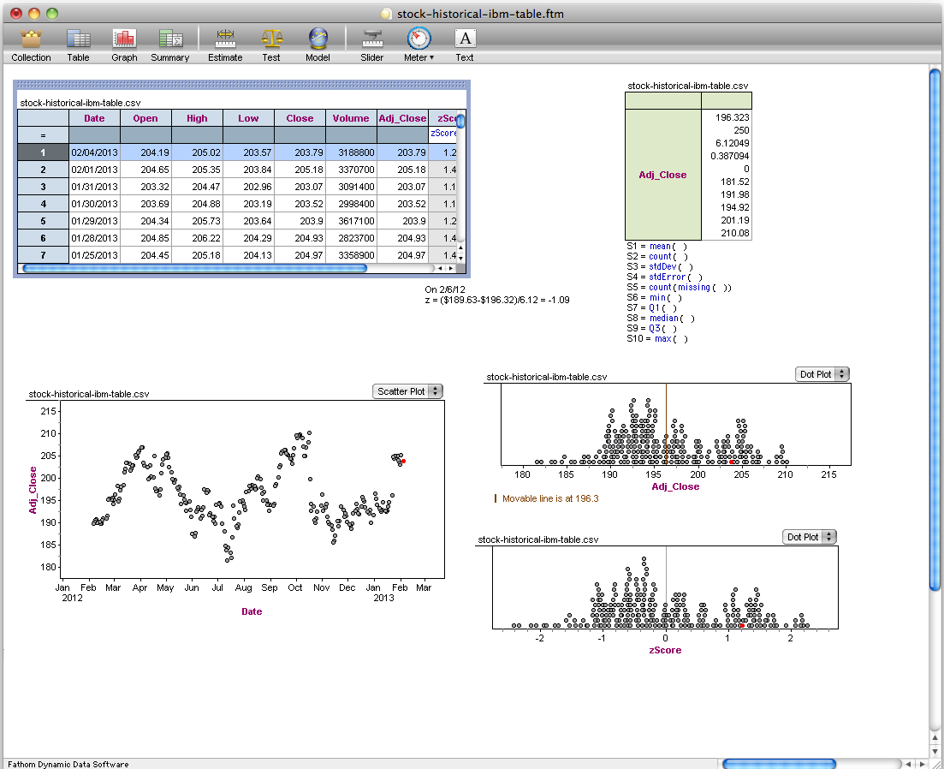The width and height of the screenshot is (944, 769).
Task: Select row 4 in the data table
Action: point(43,204)
